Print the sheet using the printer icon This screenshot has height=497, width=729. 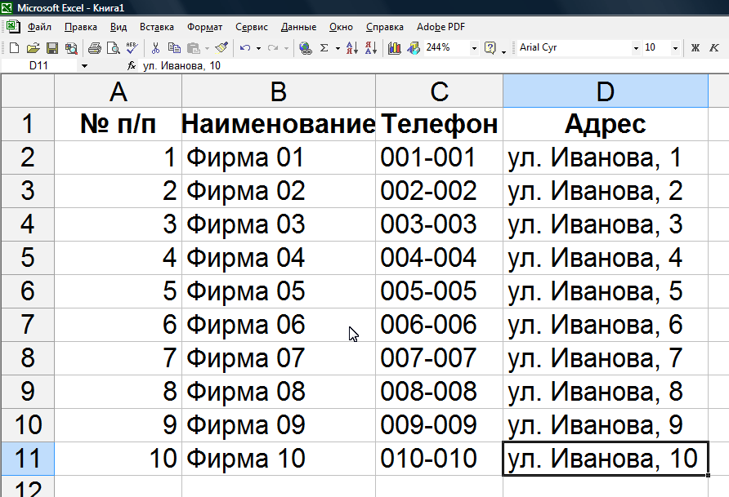[x=94, y=48]
